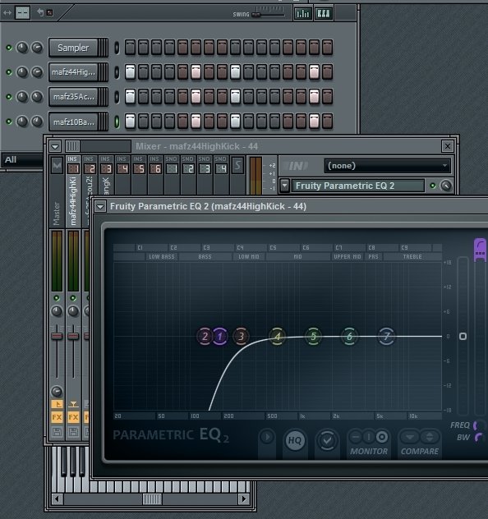Open the graph editor in step sequencer
The width and height of the screenshot is (488, 519).
[x=302, y=14]
